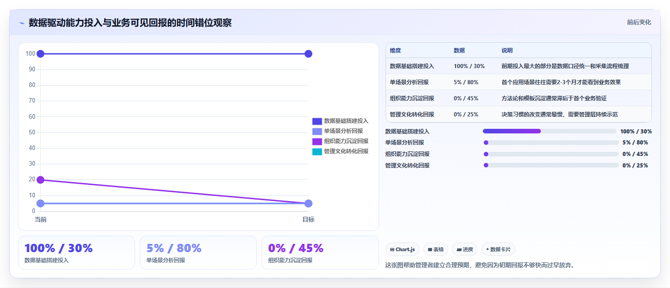Click the description starting with 首个应用场景
Viewport: 670px width, 288px height.
pyautogui.click(x=561, y=82)
